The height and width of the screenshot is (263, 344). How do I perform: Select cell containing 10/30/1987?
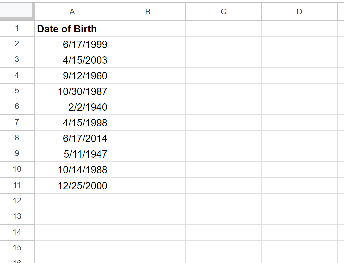pos(72,91)
